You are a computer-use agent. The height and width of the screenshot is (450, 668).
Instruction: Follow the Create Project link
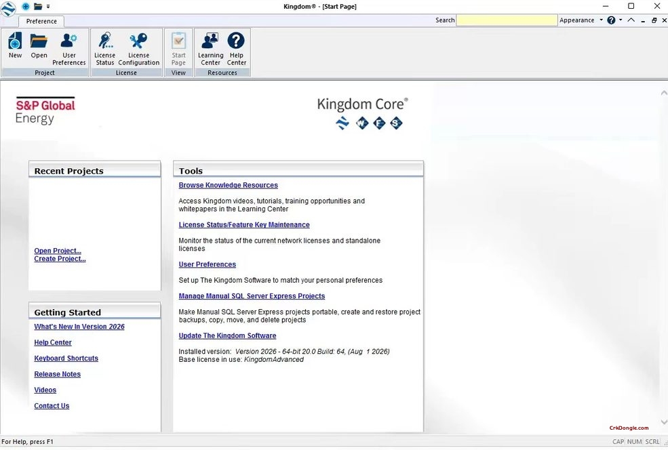click(x=60, y=258)
